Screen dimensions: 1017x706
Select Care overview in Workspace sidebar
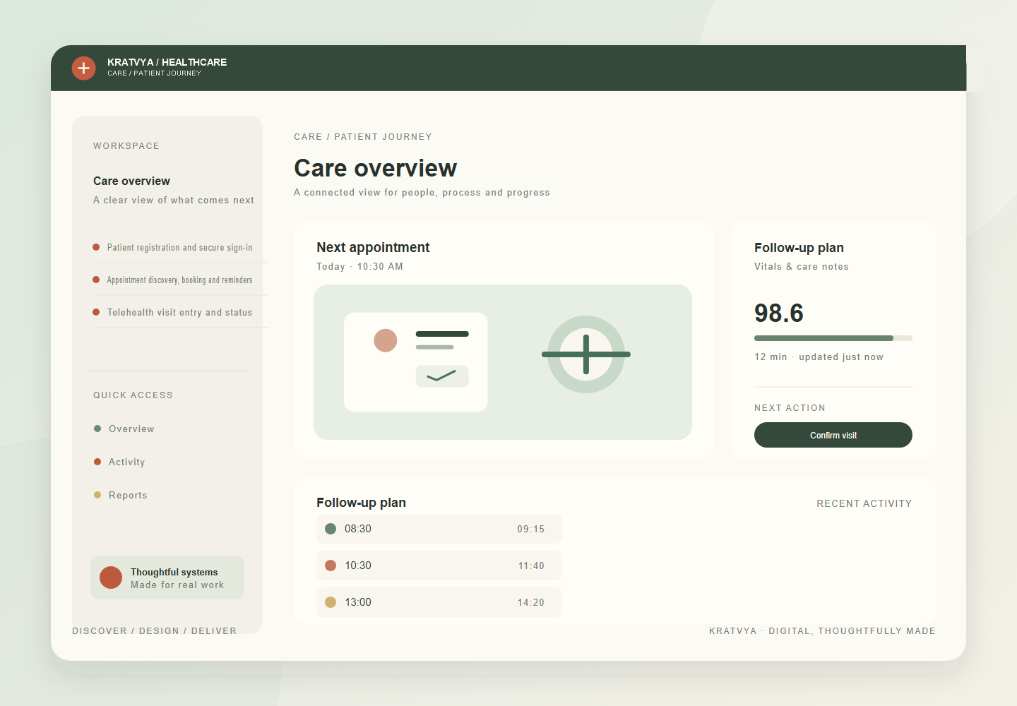pyautogui.click(x=131, y=181)
